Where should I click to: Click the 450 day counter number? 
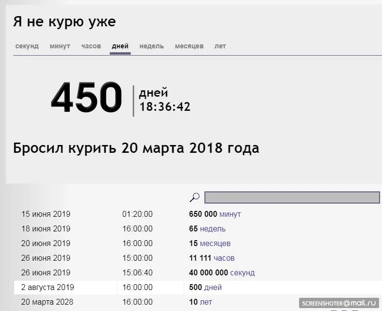86,98
